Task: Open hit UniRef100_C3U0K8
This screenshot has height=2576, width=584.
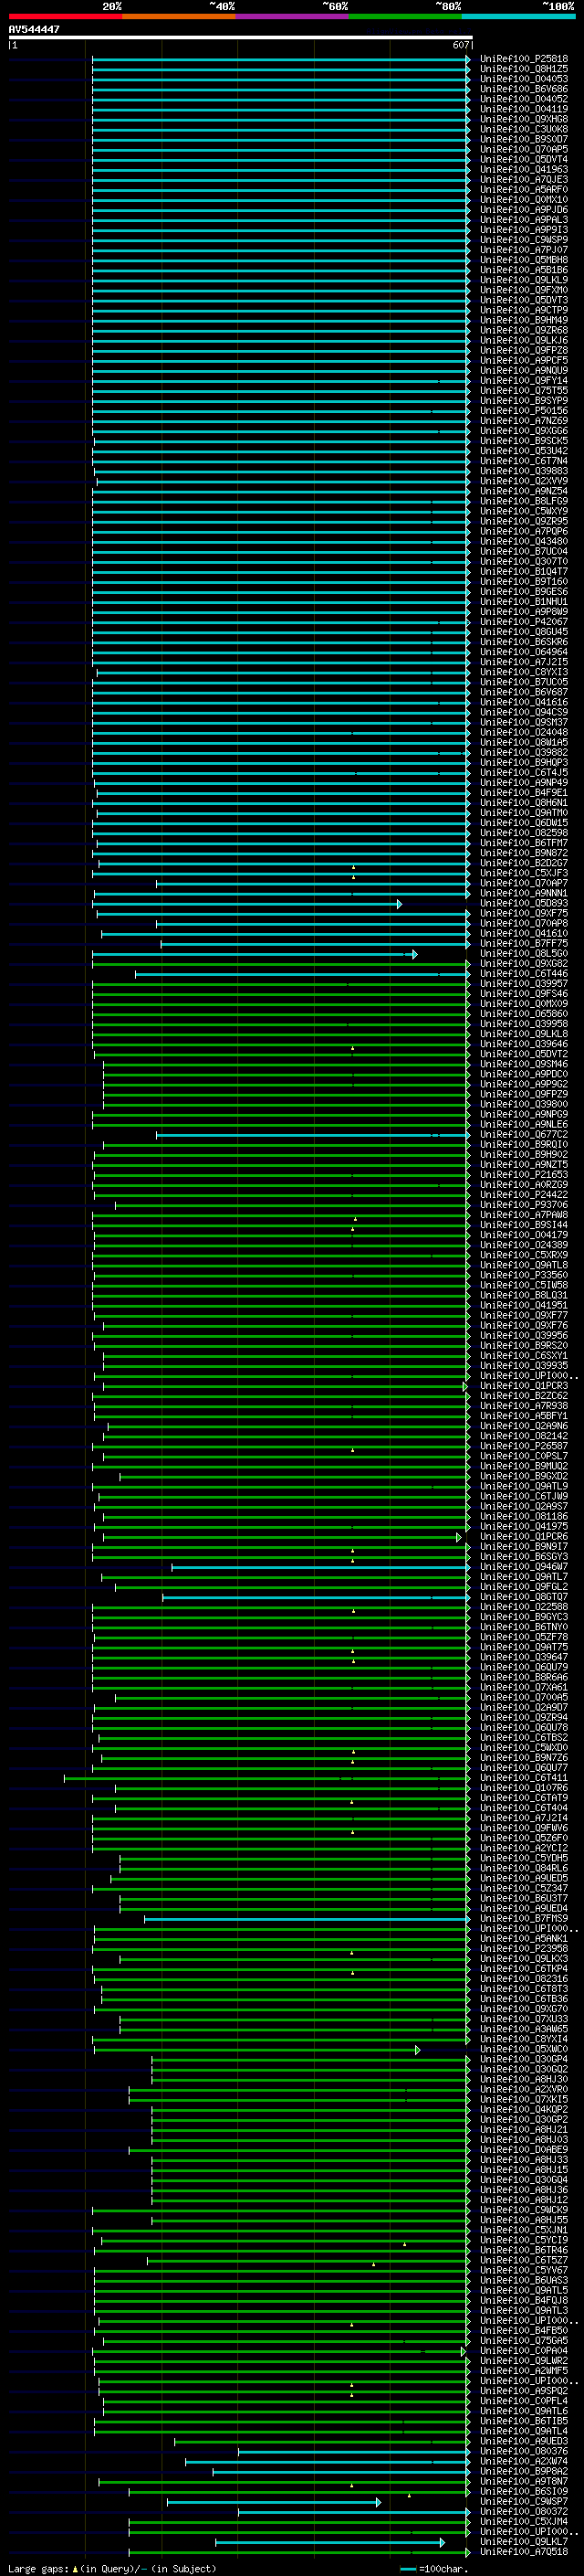Action: coord(524,129)
